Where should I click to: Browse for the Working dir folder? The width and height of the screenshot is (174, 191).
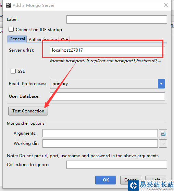163,144
